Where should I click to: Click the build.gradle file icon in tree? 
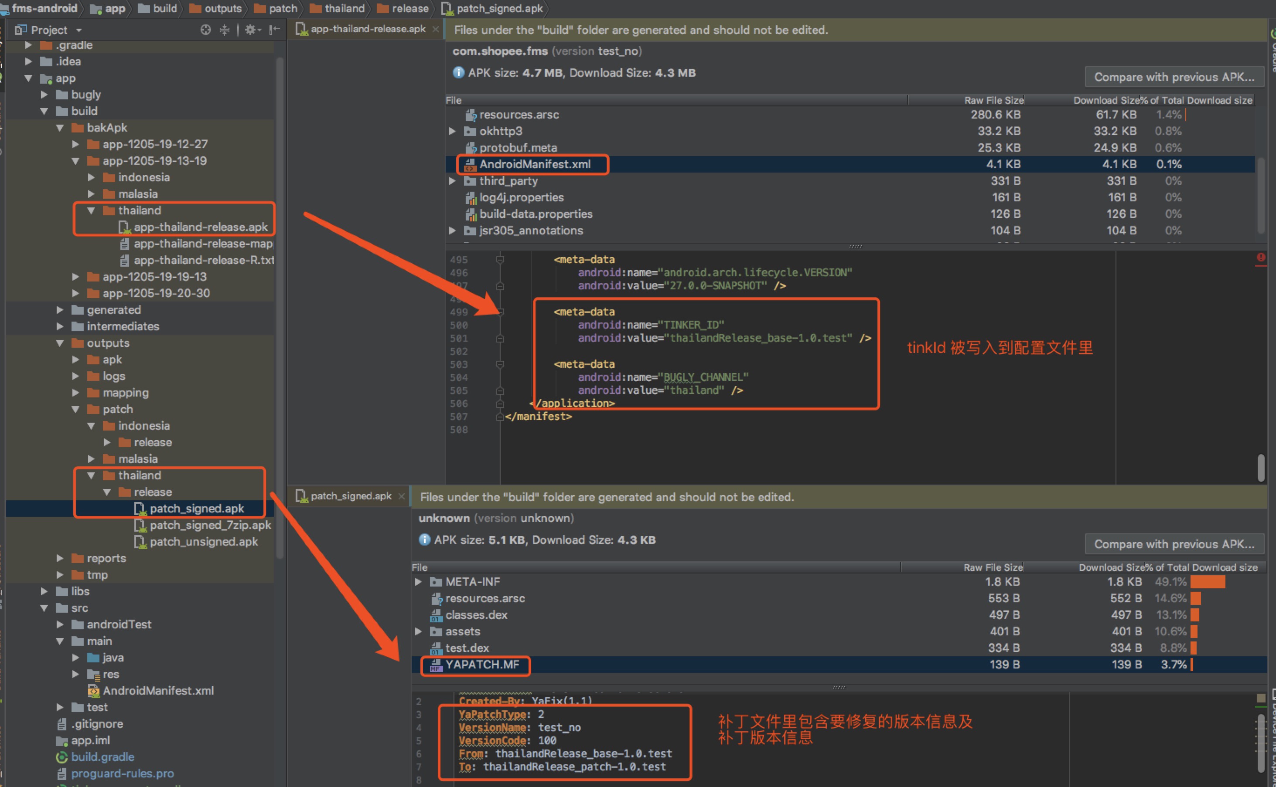(62, 757)
